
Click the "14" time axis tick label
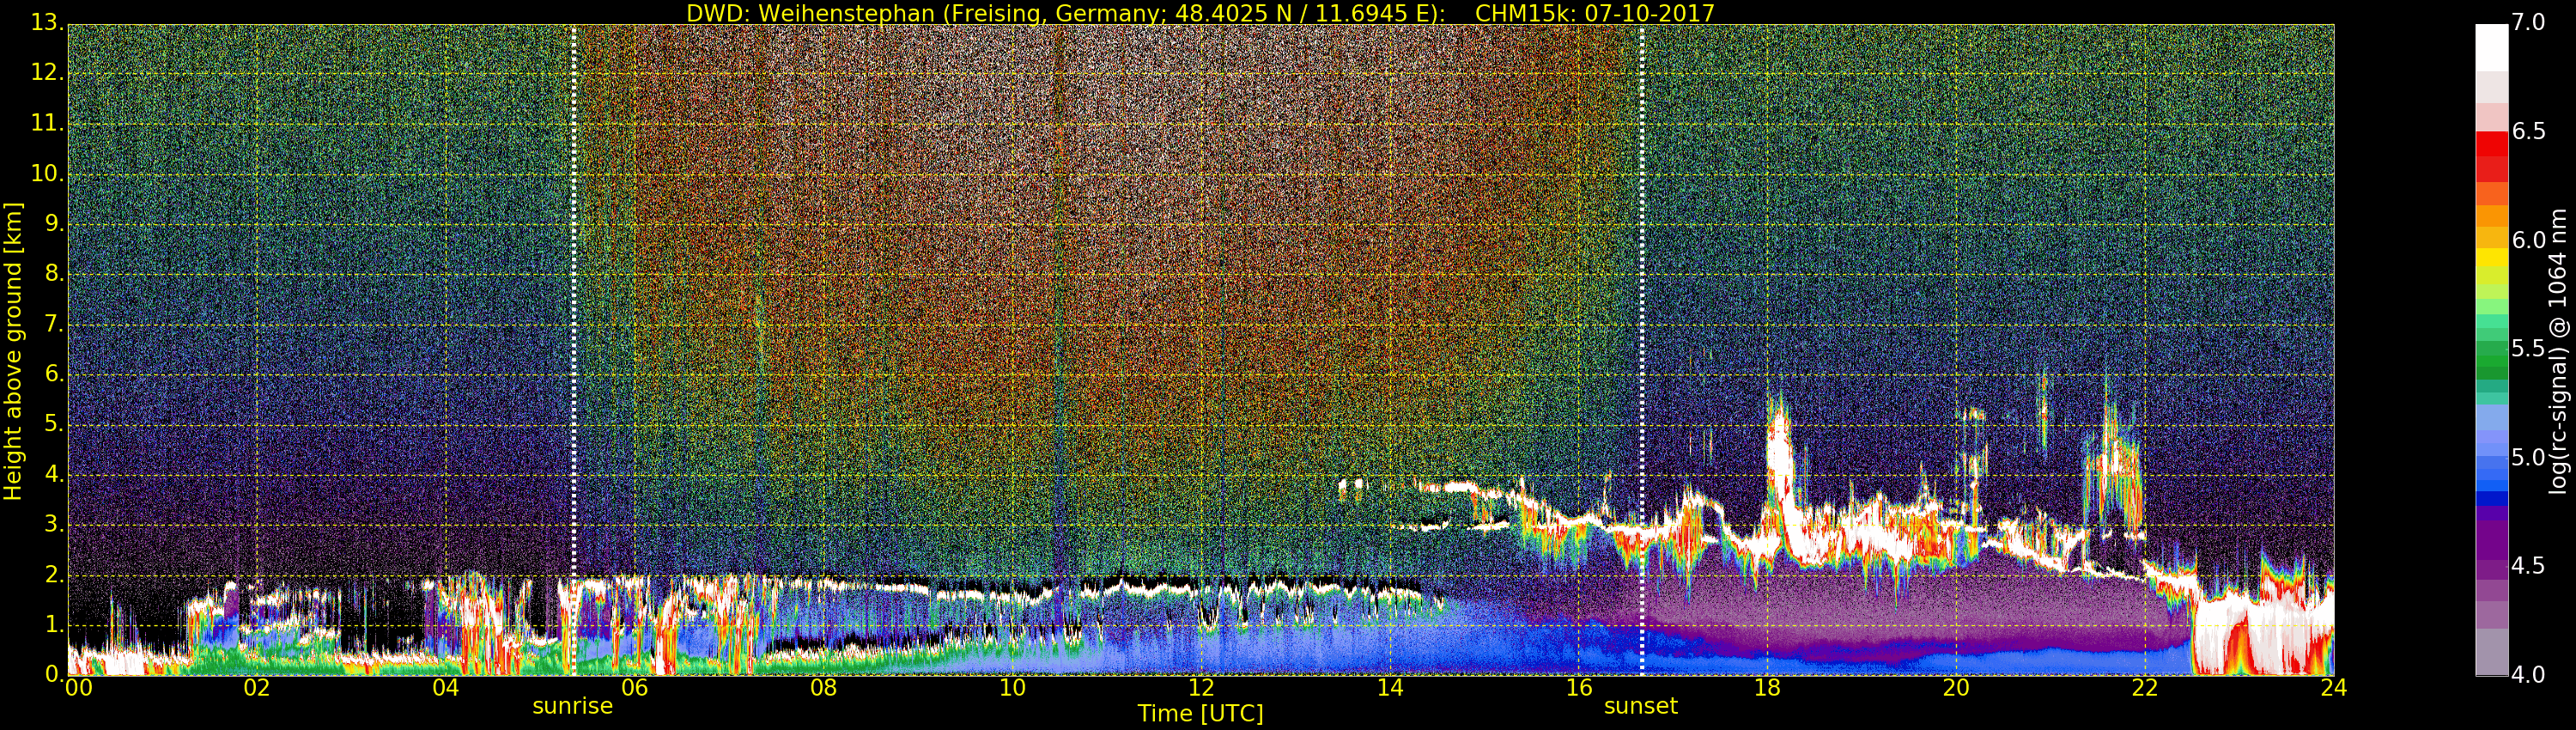click(1390, 688)
